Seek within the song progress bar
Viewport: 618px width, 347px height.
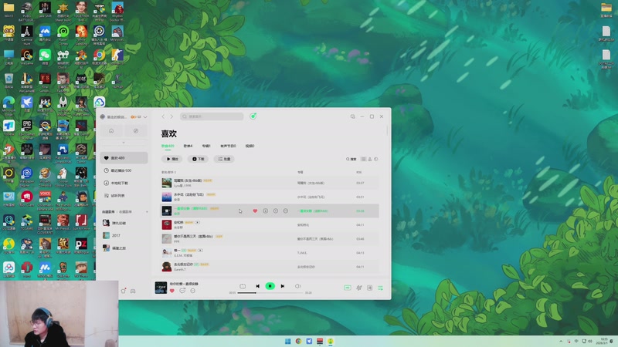pyautogui.click(x=270, y=293)
